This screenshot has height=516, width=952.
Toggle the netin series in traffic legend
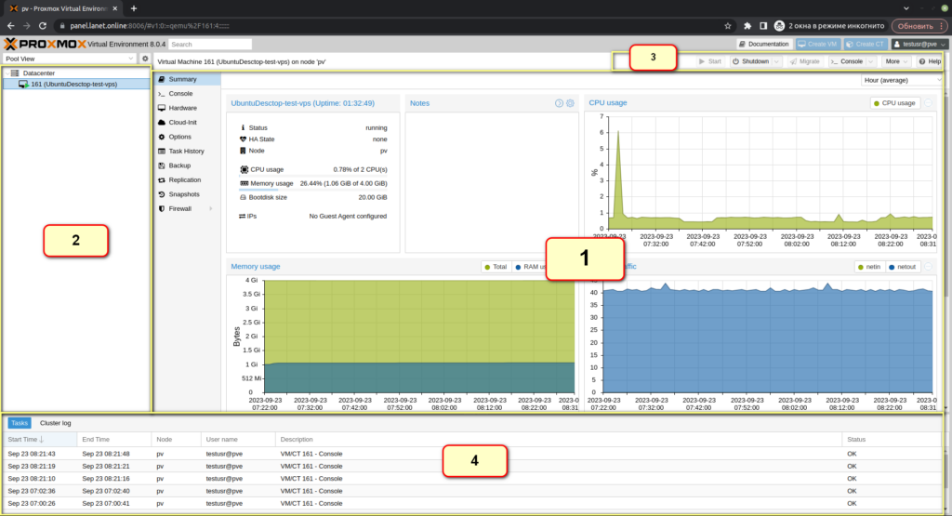(x=868, y=267)
